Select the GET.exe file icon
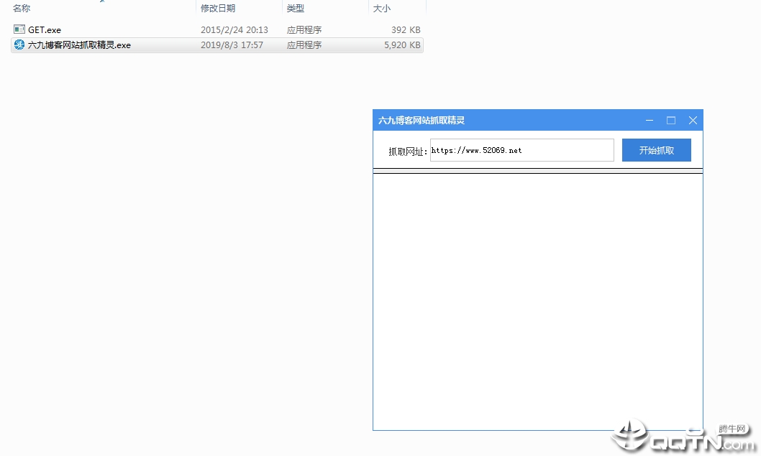The image size is (761, 456). [x=19, y=29]
